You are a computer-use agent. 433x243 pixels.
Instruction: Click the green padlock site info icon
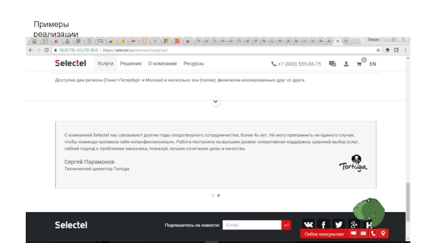coord(56,50)
